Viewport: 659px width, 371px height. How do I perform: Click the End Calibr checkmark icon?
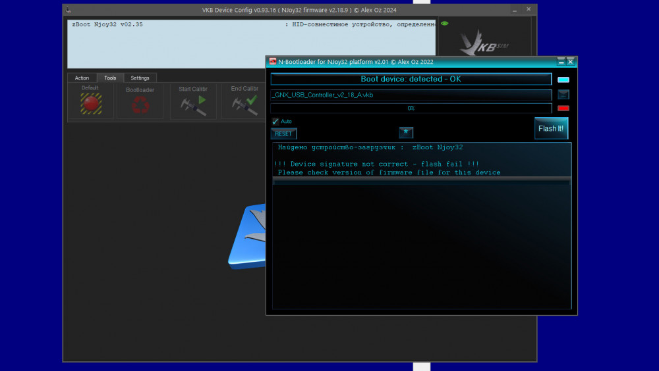point(245,105)
